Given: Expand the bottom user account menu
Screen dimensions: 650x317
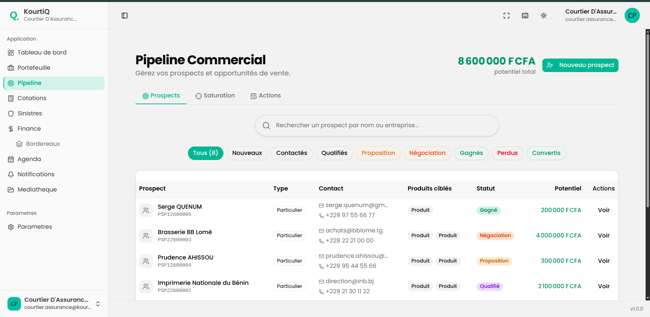Looking at the screenshot, I should tap(97, 304).
